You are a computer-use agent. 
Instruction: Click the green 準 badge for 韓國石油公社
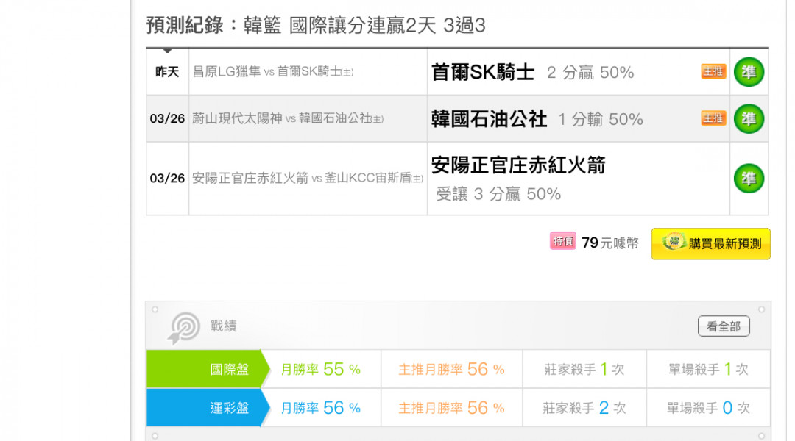[749, 118]
